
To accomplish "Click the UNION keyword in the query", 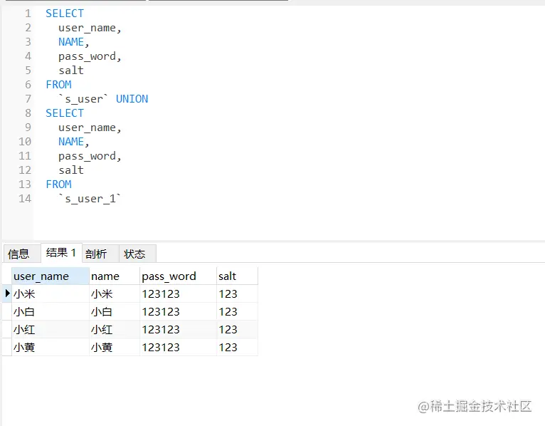I will 132,99.
